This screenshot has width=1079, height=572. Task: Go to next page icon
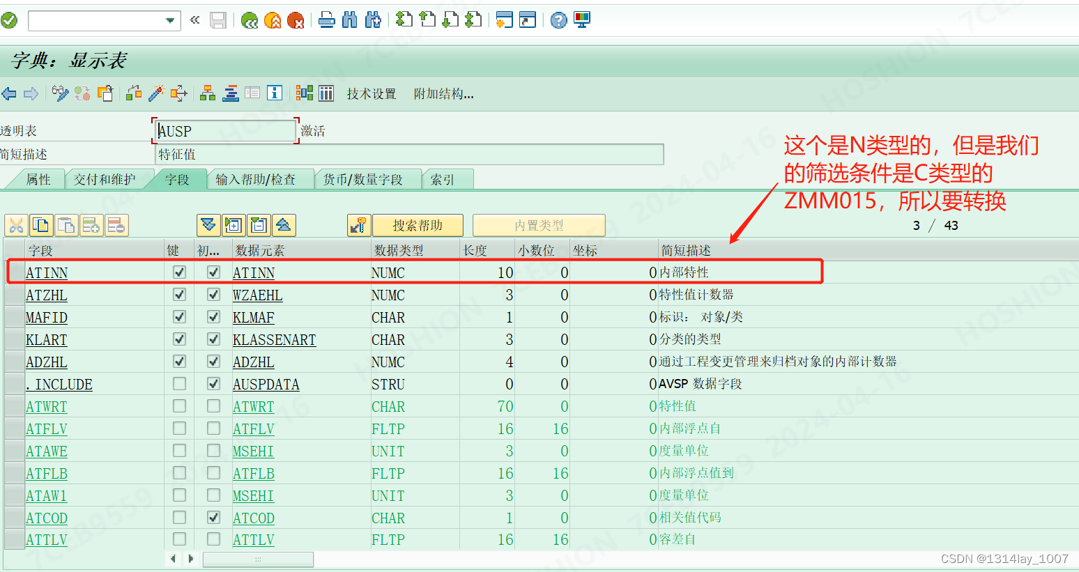pos(450,20)
